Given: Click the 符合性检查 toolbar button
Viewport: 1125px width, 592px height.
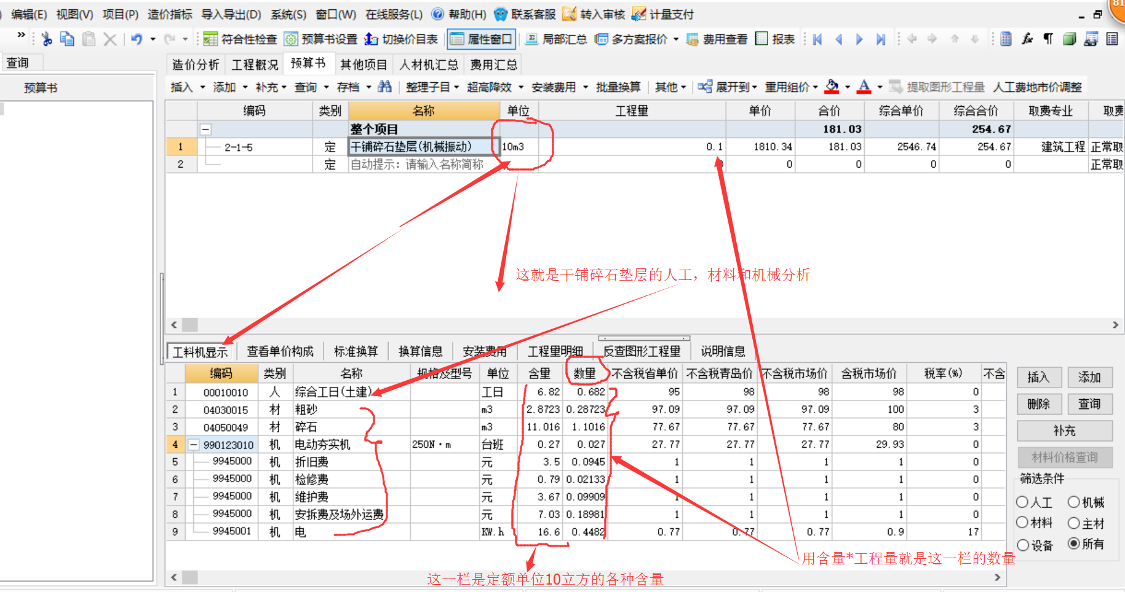Looking at the screenshot, I should point(241,39).
